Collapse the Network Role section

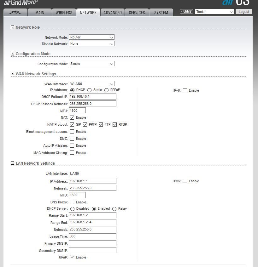coord(13,27)
